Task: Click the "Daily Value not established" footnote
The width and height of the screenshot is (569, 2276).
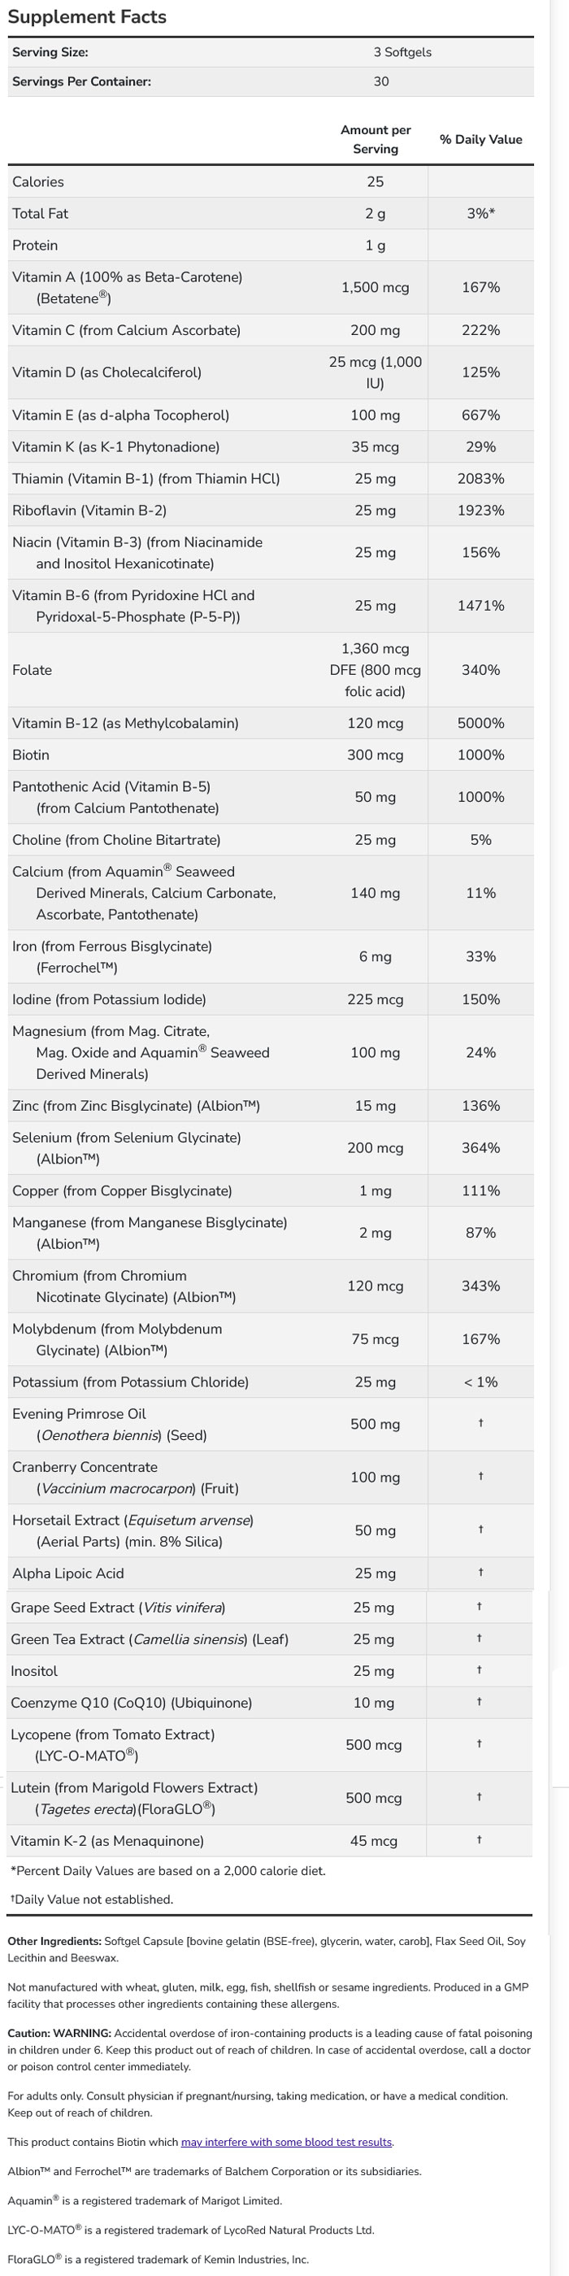Action: point(91,1899)
